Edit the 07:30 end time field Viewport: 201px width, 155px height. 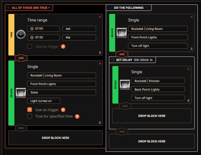43,38
